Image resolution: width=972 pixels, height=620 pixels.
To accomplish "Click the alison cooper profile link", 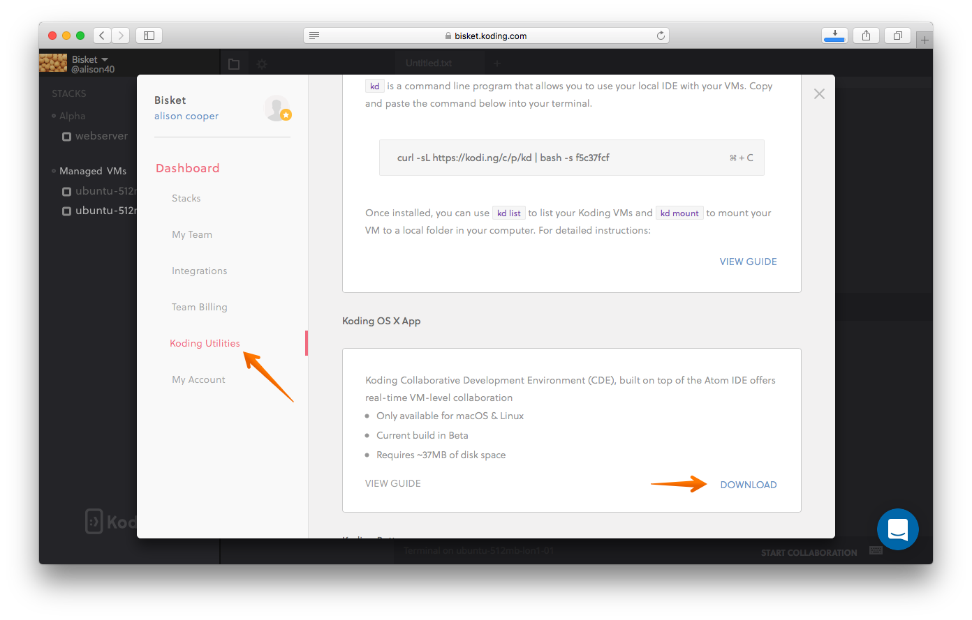I will click(x=186, y=116).
